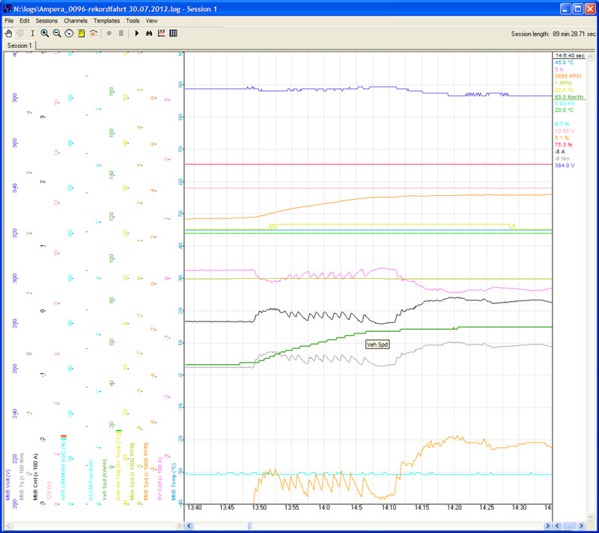
Task: Select the 65.0 Km/Hr readout value
Action: pyautogui.click(x=569, y=96)
